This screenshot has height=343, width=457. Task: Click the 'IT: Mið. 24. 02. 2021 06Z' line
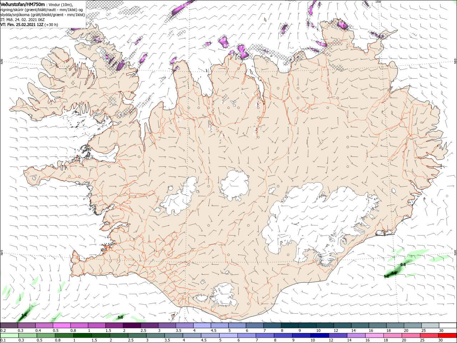[22, 20]
